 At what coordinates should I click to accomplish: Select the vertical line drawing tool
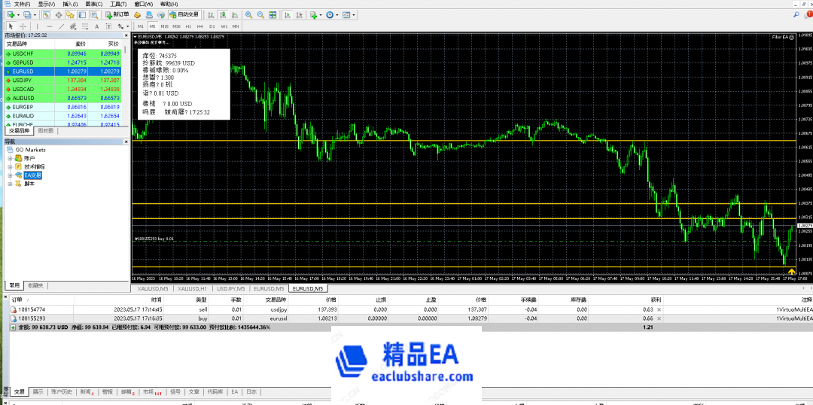pyautogui.click(x=35, y=26)
